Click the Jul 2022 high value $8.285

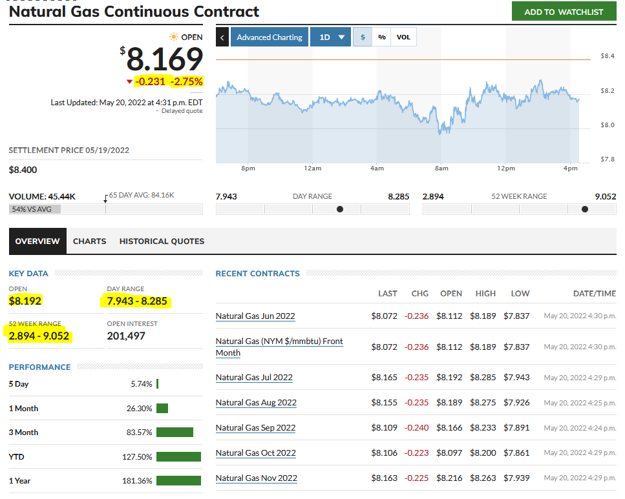point(483,378)
